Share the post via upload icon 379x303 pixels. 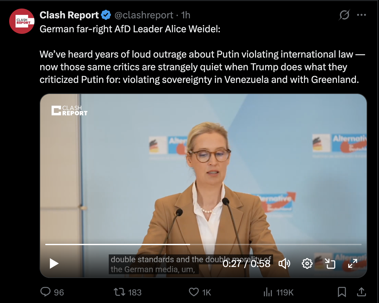[x=361, y=292]
